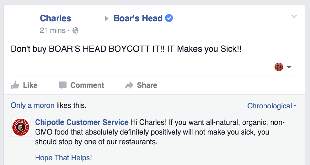Click the 21 mins timestamp
Viewport: 310px width, 165px height.
coord(53,30)
